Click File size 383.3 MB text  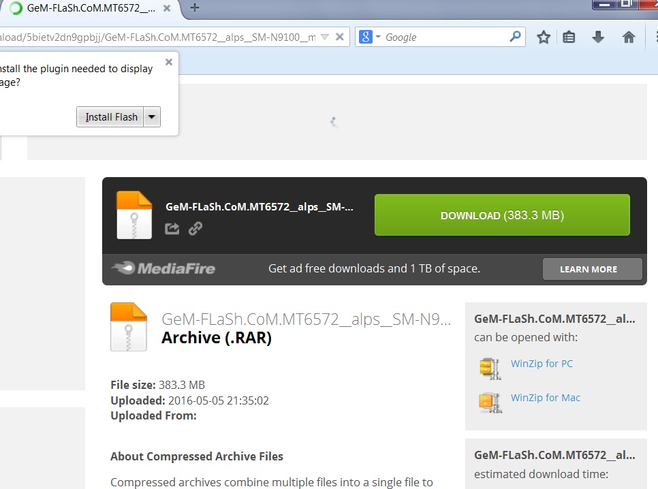pos(158,385)
